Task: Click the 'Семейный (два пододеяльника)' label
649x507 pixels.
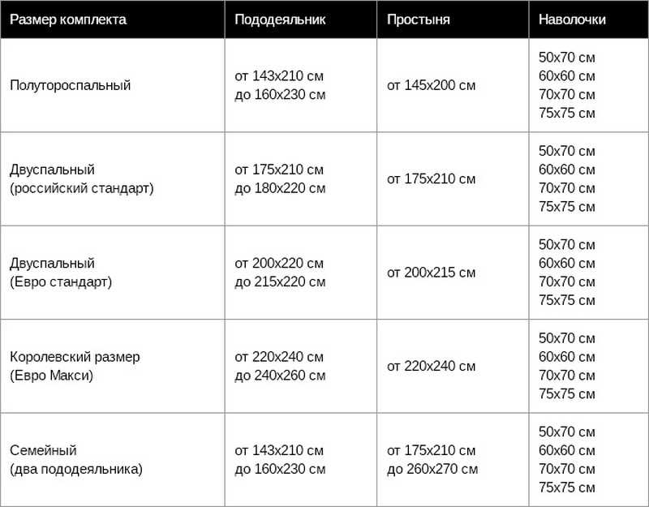Action: (76, 459)
